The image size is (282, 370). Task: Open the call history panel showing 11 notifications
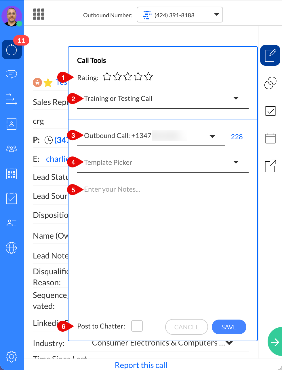pos(12,50)
